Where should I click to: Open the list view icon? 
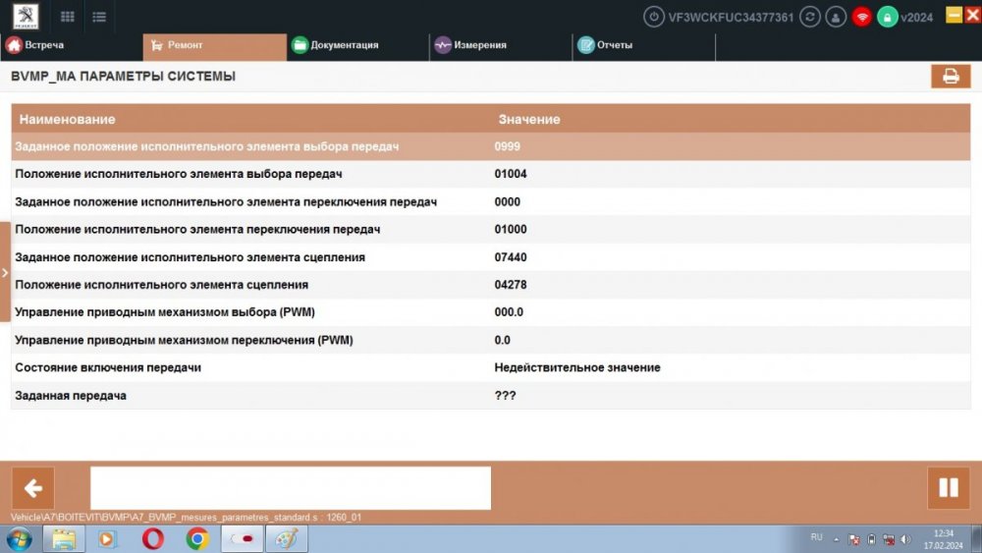99,17
